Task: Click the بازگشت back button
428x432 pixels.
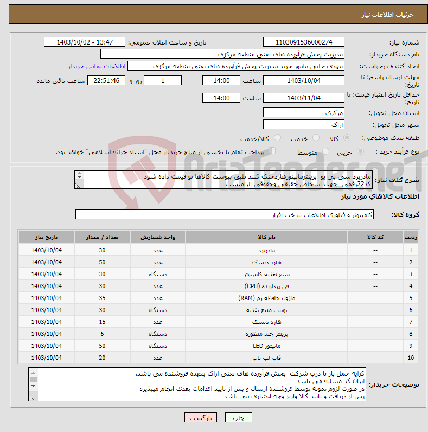Action: (201, 418)
